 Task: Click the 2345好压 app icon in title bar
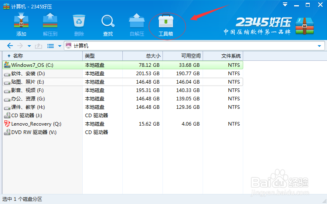6,6
